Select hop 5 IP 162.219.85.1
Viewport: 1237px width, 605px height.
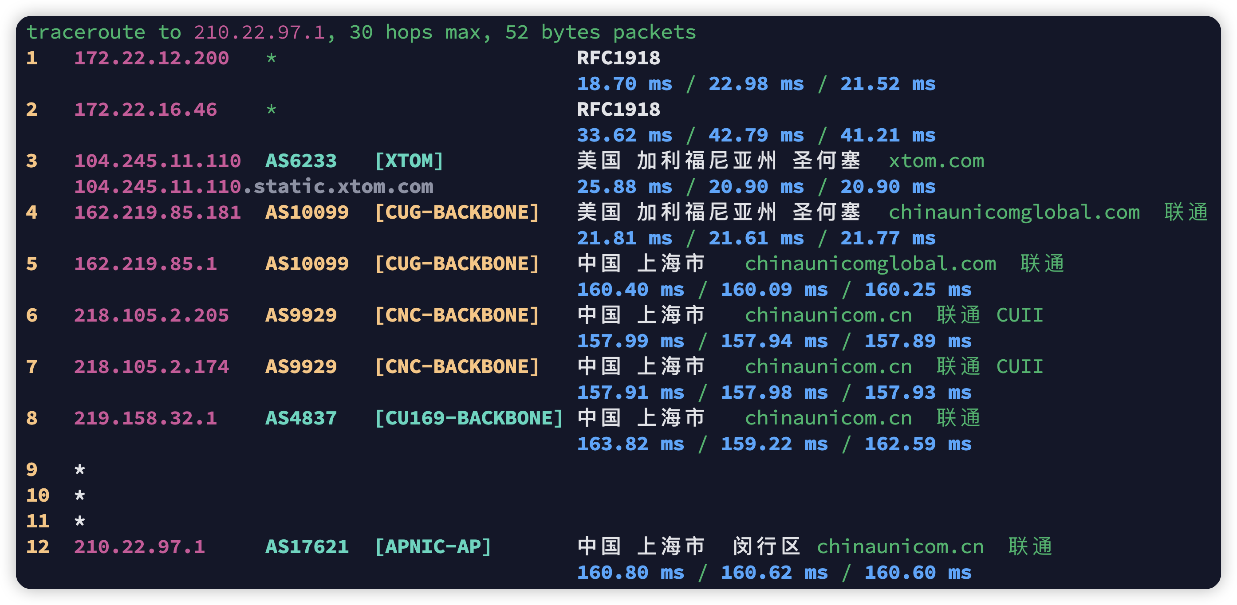point(146,264)
